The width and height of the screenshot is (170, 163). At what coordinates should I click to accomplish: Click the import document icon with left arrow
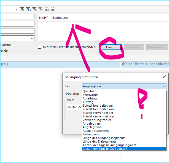tap(53, 9)
